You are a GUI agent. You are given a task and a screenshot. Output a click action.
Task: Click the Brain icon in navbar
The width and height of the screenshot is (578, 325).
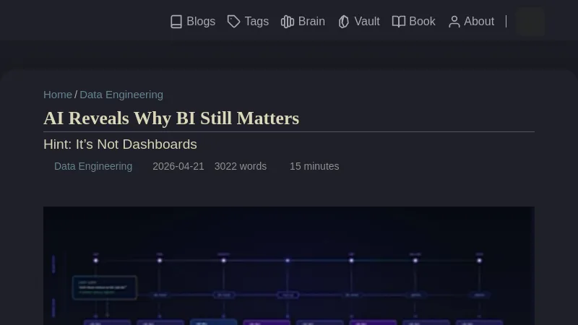coord(288,22)
